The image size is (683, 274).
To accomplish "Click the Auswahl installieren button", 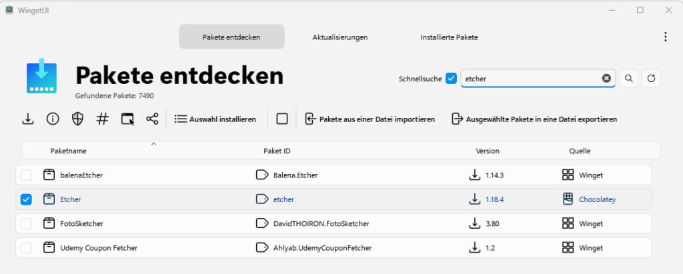I will [x=215, y=119].
